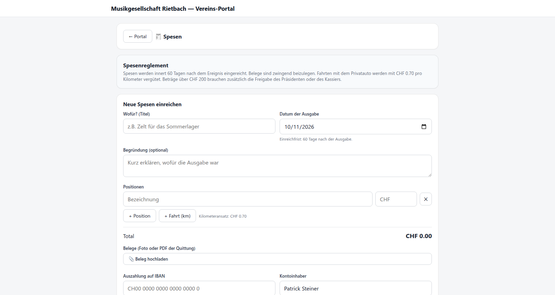Focus the Begründung textarea
555x295 pixels.
point(277,166)
